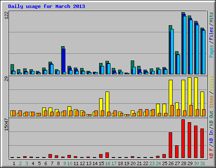
Task: Select the orange sites bar for day 29
Action: coord(191,110)
